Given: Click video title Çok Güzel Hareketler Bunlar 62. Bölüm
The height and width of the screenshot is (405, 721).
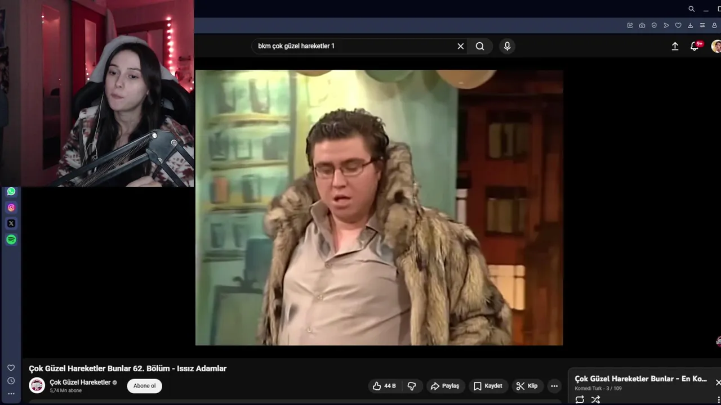Looking at the screenshot, I should click(128, 368).
